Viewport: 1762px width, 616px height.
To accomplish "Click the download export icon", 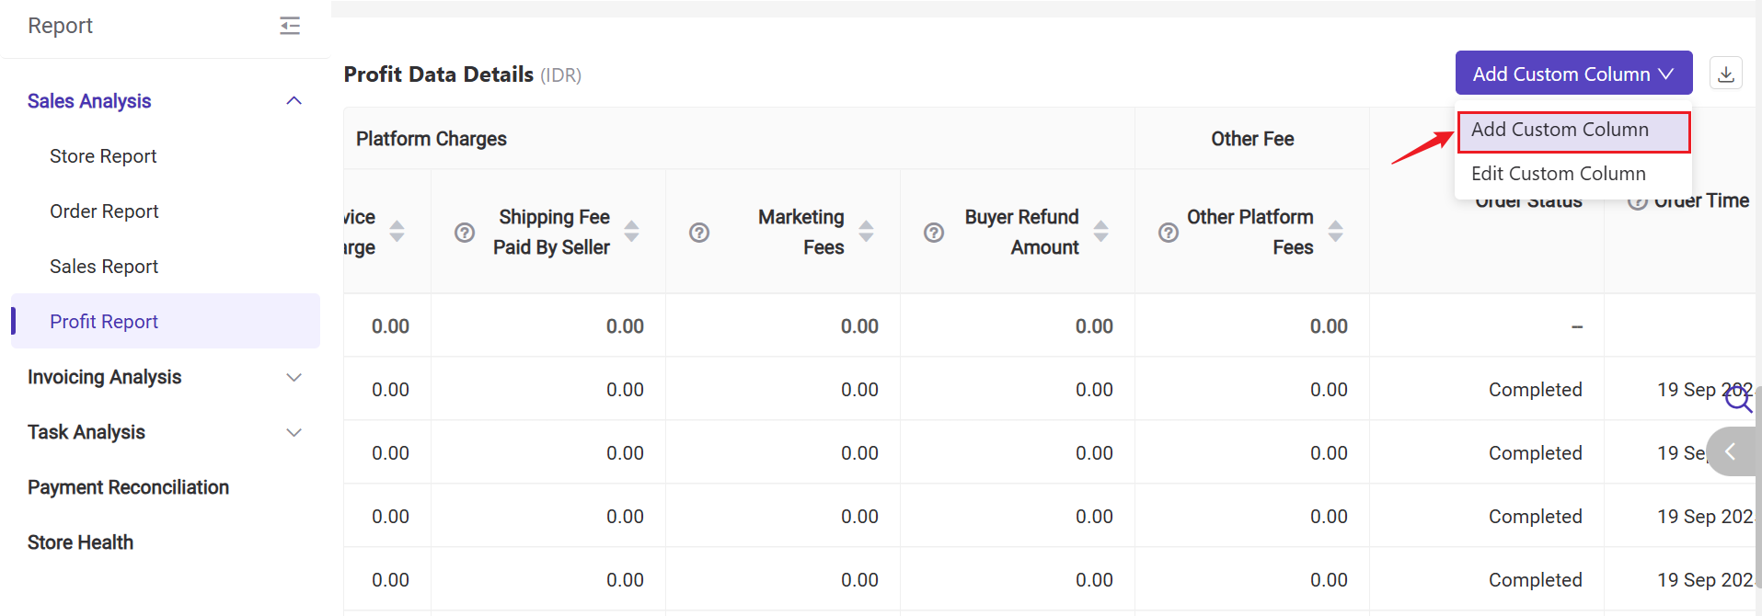I will pyautogui.click(x=1725, y=74).
